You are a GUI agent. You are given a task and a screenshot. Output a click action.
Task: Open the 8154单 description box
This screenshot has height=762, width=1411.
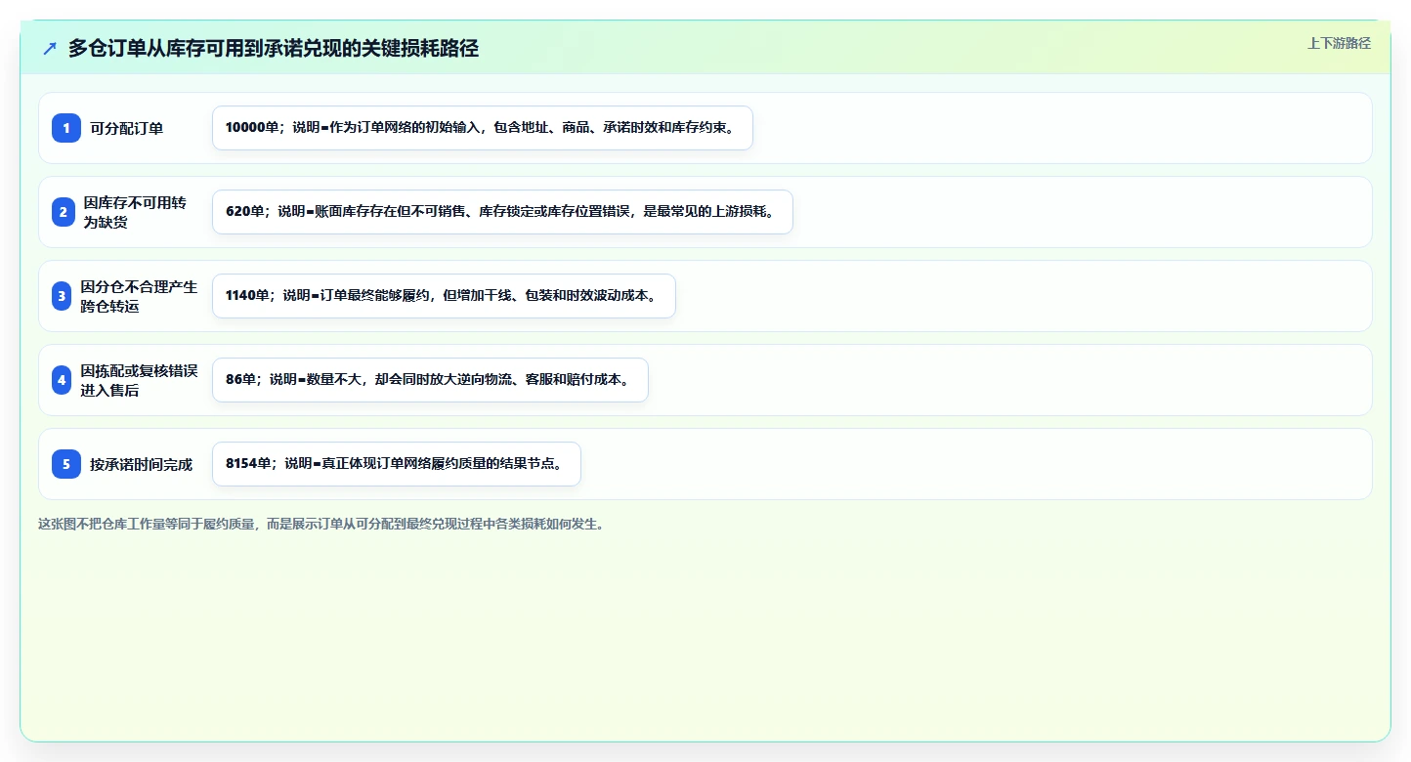[x=397, y=464]
